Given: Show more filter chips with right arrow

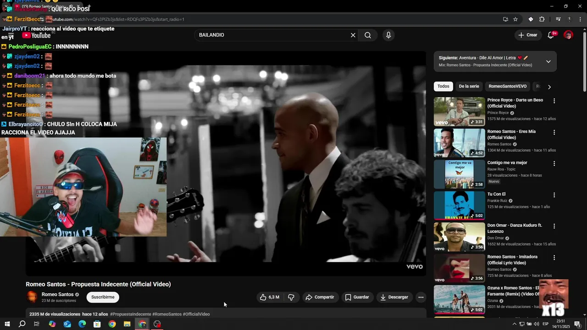Looking at the screenshot, I should coord(549,87).
